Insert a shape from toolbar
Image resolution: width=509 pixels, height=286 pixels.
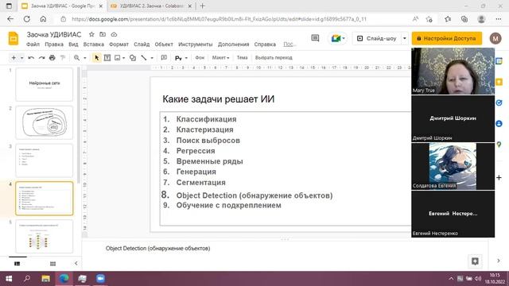(x=133, y=58)
